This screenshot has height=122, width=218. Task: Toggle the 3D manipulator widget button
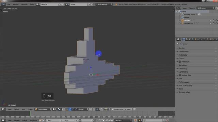click(x=67, y=109)
